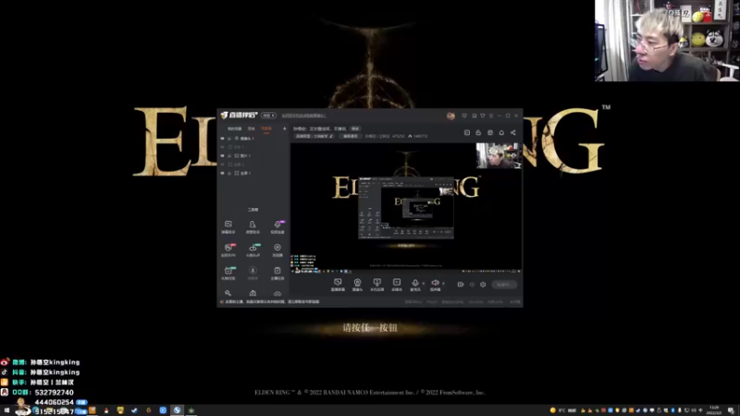
Task: Click the second icon above the preview area
Action: 478,132
